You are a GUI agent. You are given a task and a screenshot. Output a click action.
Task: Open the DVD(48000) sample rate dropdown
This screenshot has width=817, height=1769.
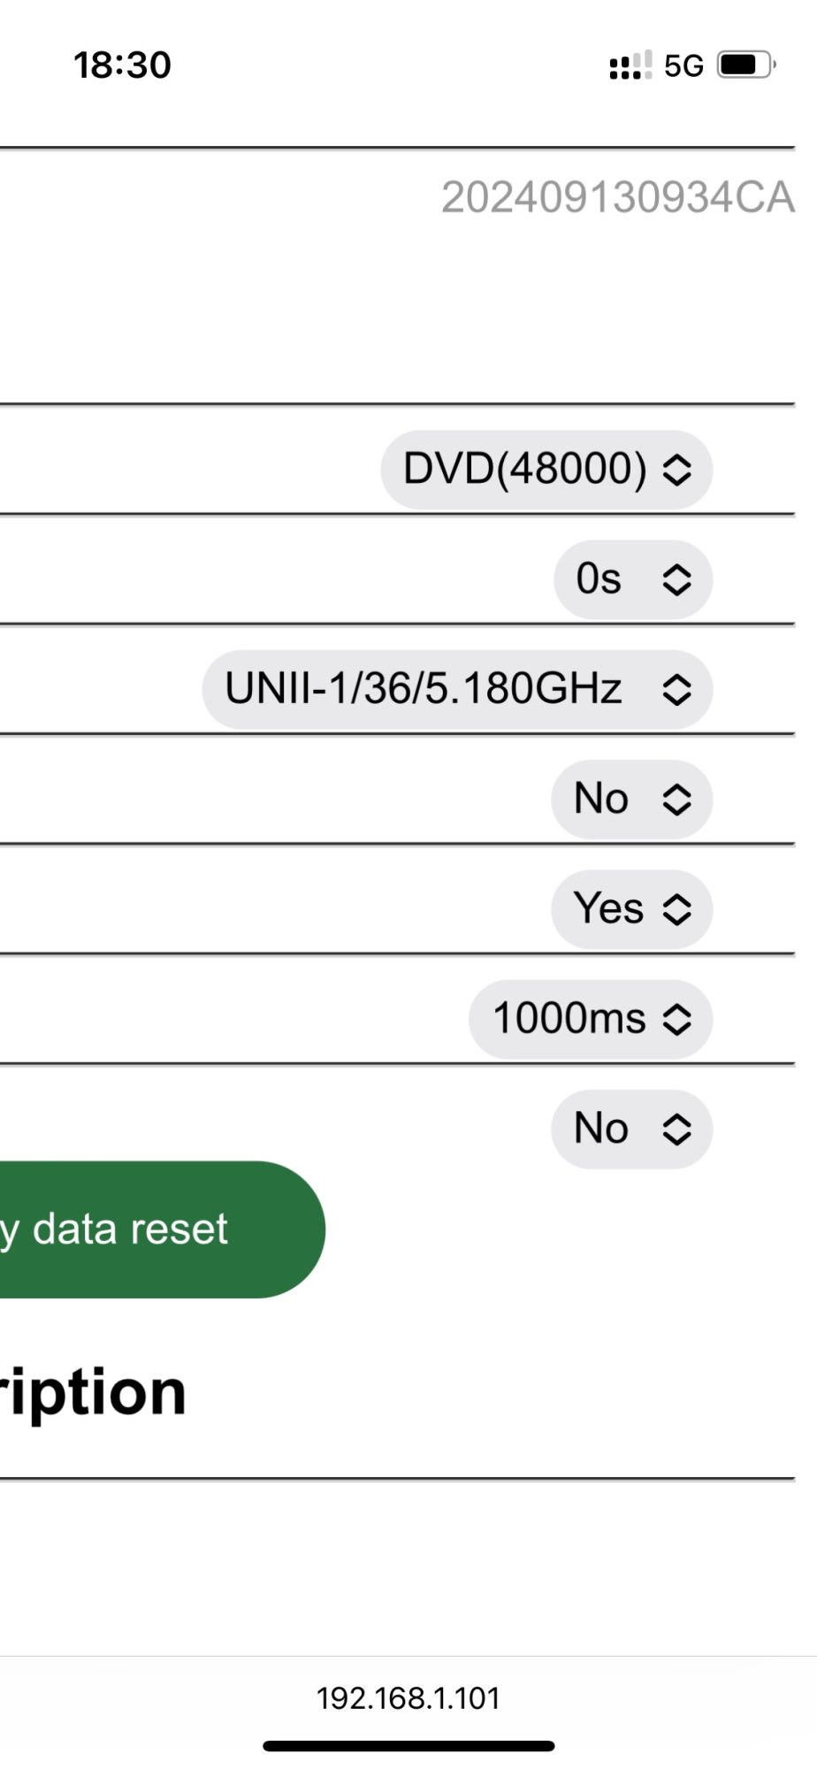coord(546,470)
